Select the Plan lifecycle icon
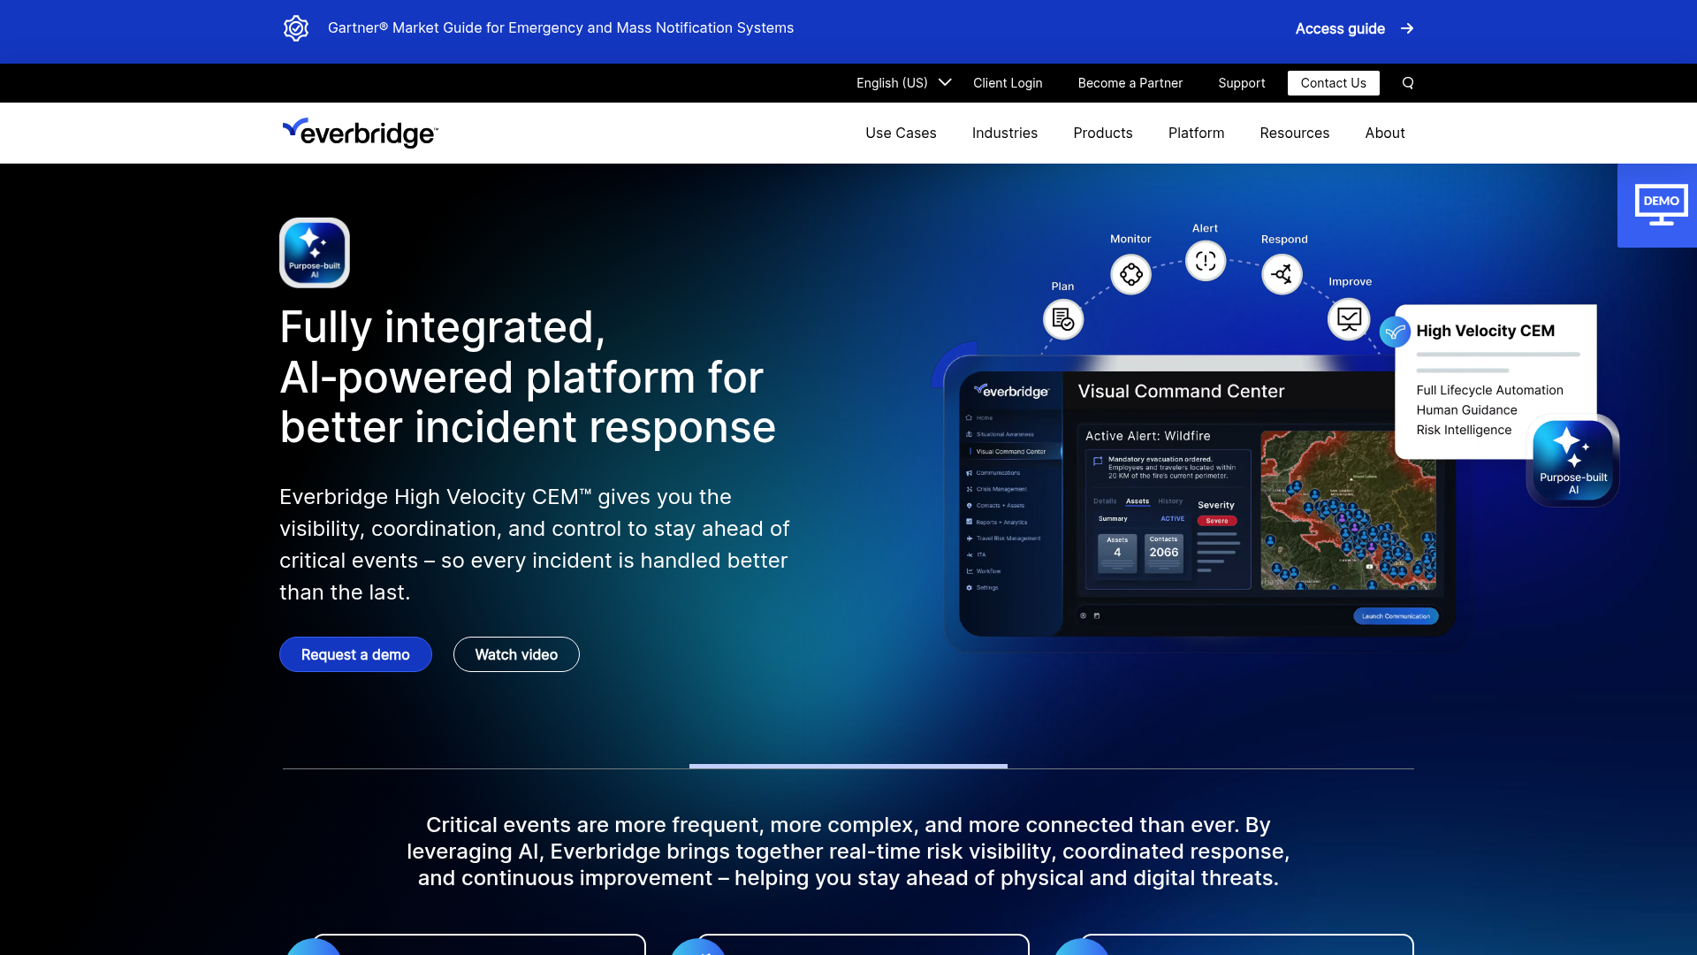The width and height of the screenshot is (1697, 955). click(1063, 319)
